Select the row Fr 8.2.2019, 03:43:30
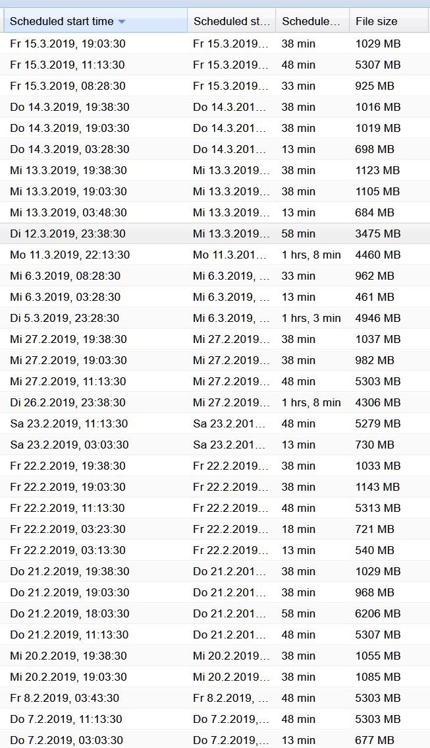 (215, 698)
